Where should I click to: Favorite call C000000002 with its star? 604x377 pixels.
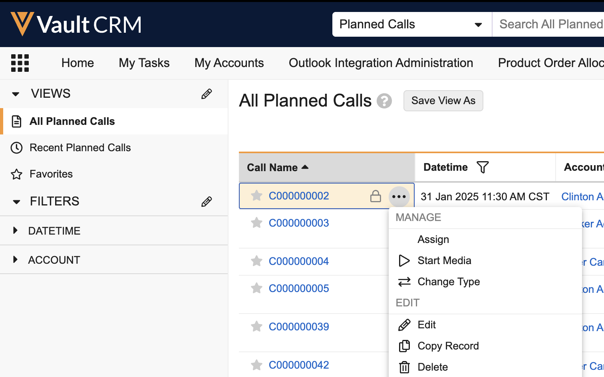[x=256, y=196]
